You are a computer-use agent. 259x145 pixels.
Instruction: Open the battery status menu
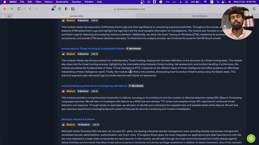pos(195,2)
